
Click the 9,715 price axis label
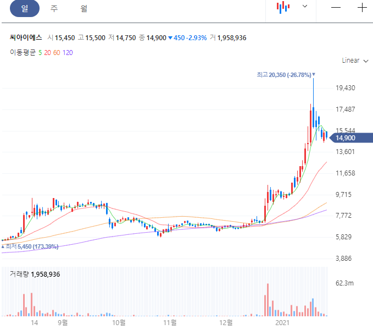point(343,194)
